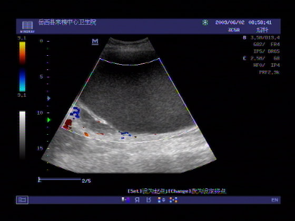Click the freeze snowflake icon

click(205, 23)
